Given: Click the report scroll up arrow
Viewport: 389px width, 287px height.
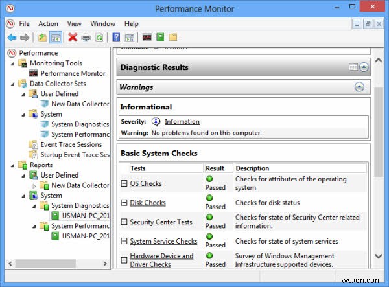Looking at the screenshot, I should pyautogui.click(x=379, y=60).
